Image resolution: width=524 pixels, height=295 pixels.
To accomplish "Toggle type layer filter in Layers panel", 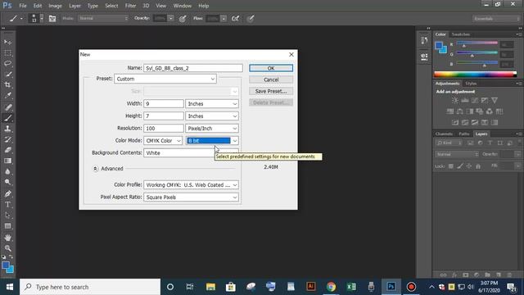I will [x=490, y=143].
